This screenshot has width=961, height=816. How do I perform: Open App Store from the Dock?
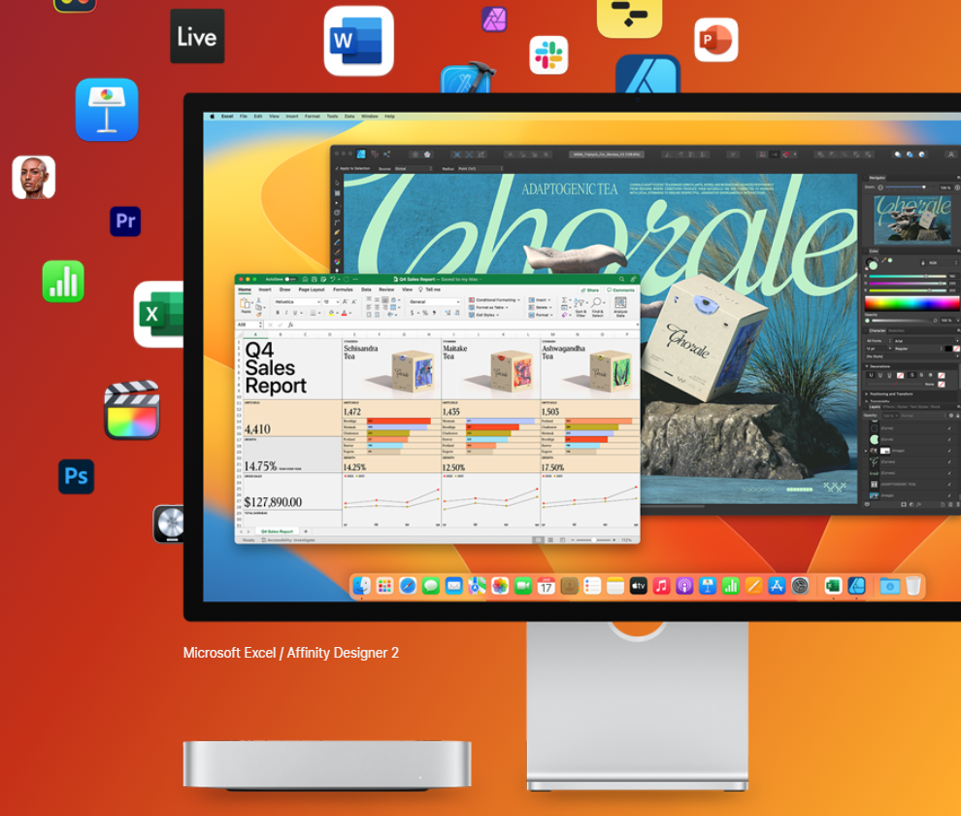click(777, 587)
